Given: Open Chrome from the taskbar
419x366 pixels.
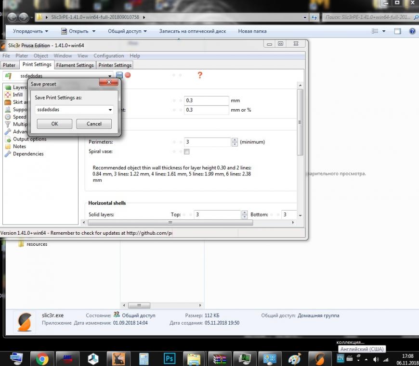Looking at the screenshot, I should pyautogui.click(x=42, y=358).
